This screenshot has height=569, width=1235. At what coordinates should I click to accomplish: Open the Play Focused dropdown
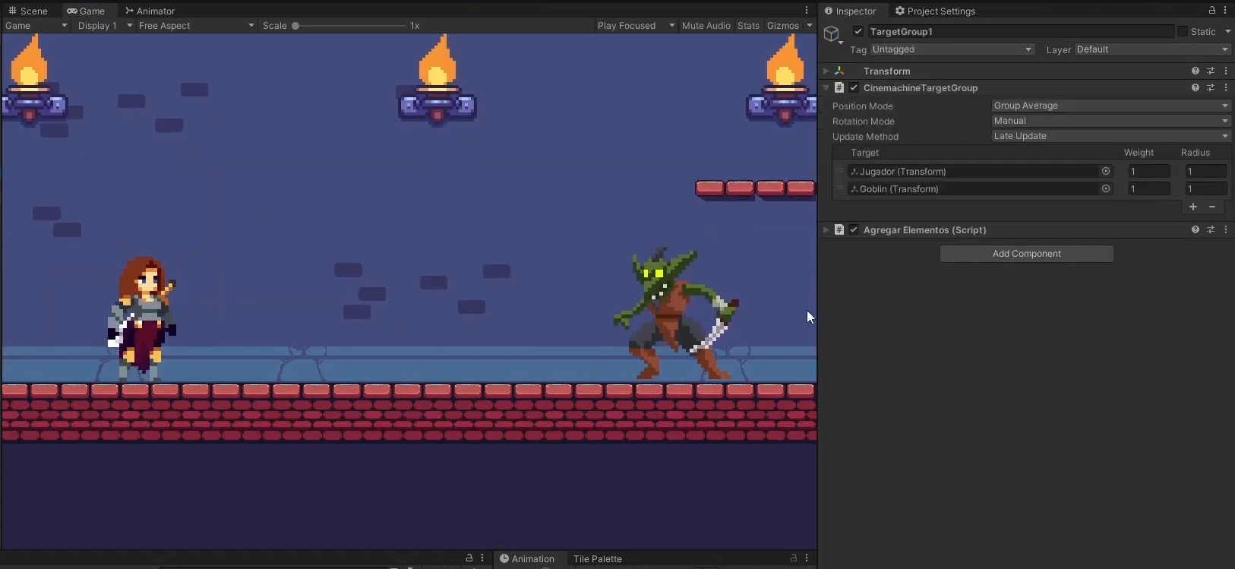(x=636, y=25)
